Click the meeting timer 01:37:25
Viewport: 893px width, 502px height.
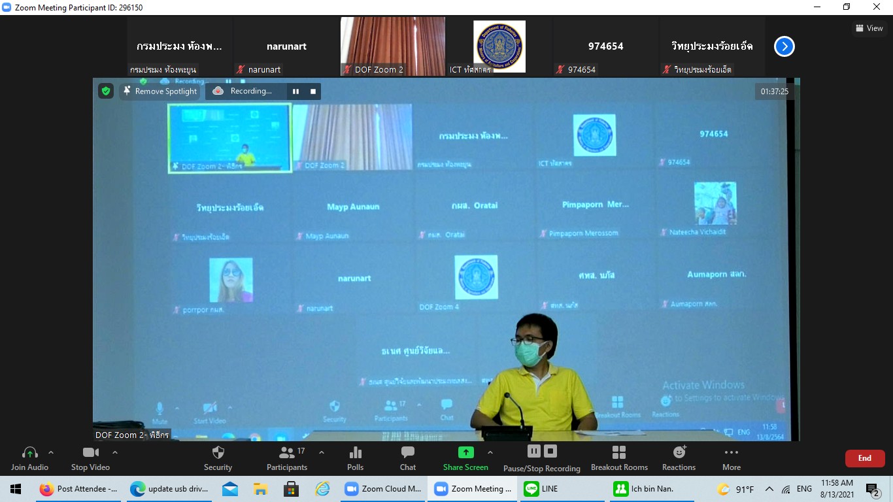coord(775,92)
